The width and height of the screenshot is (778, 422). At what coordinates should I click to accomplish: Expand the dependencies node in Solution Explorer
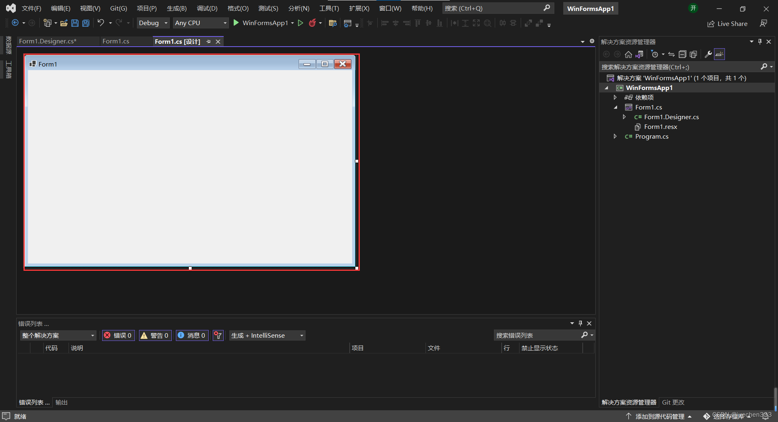tap(615, 98)
